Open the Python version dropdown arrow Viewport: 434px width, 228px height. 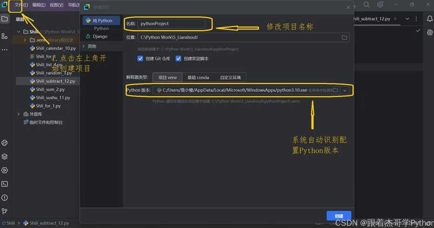pyautogui.click(x=345, y=90)
